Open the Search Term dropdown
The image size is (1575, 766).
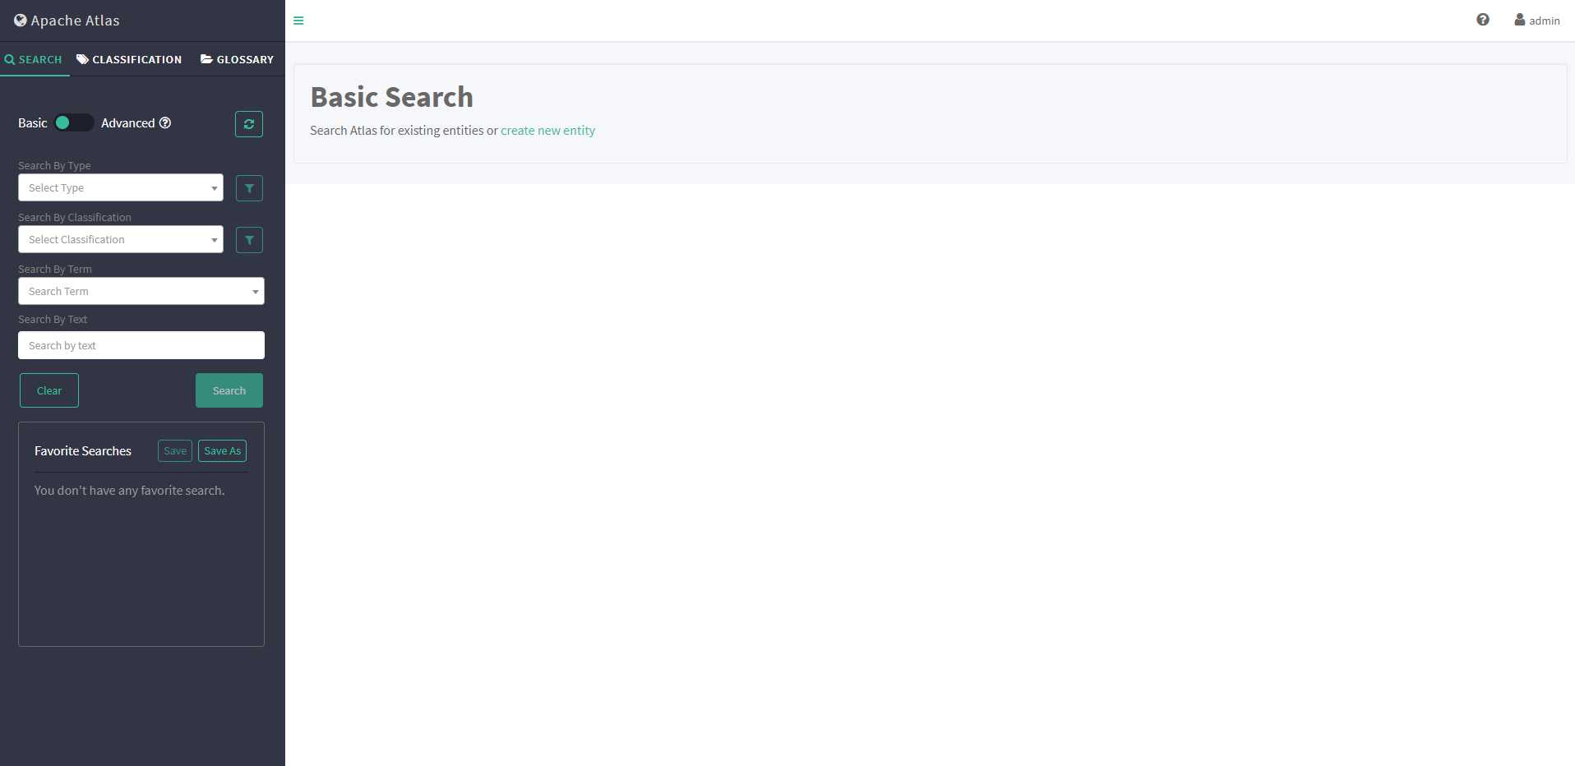point(141,291)
